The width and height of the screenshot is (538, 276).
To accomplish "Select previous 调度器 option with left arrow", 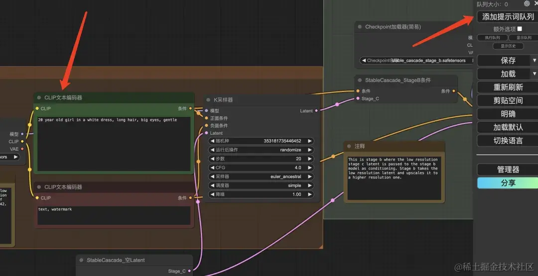I will pos(212,185).
